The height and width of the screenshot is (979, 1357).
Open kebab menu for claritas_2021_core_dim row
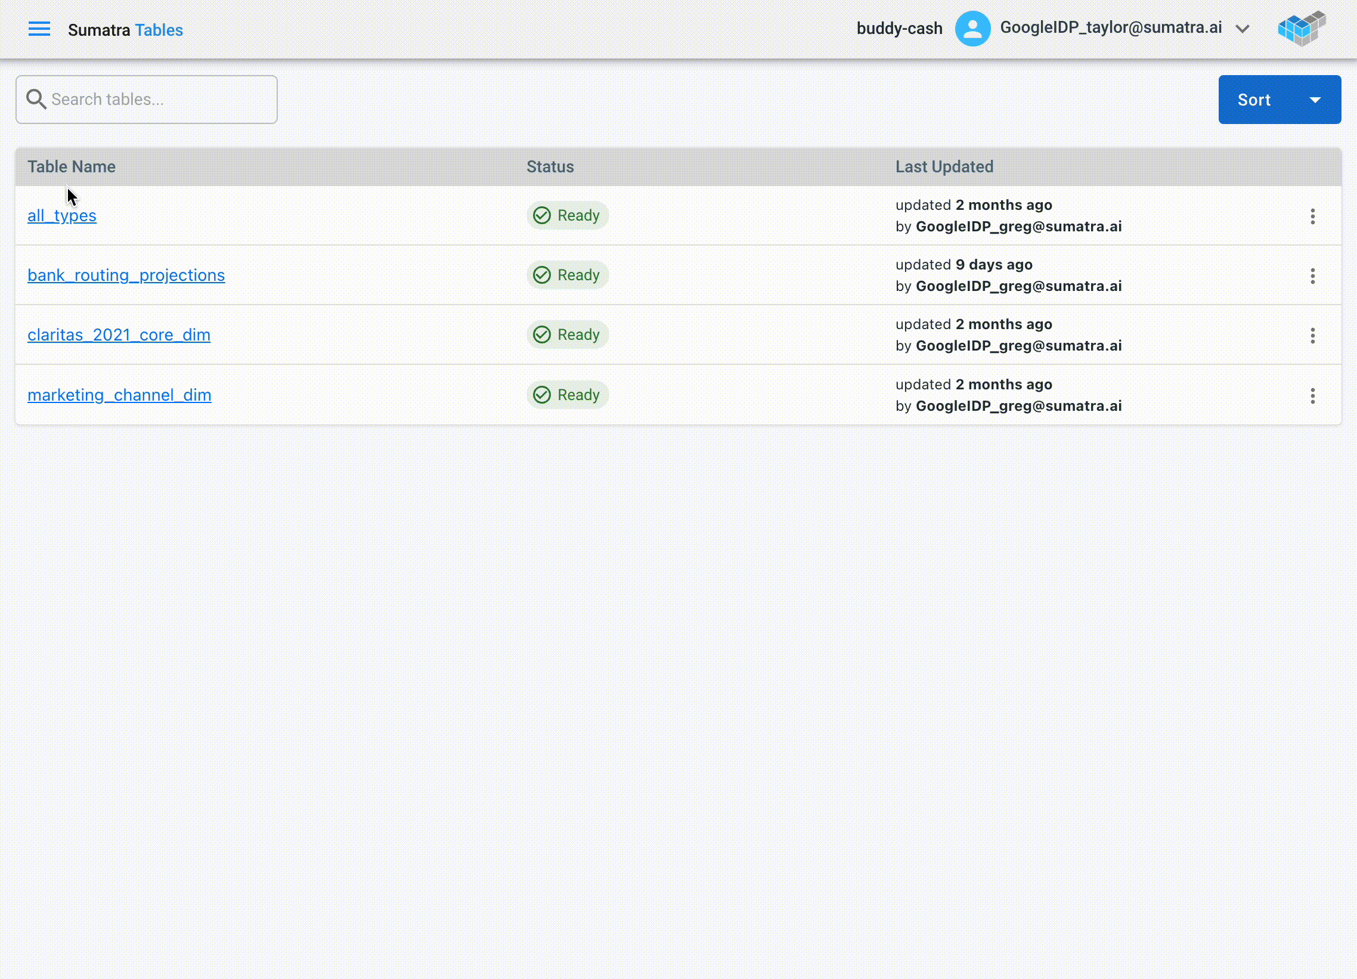tap(1312, 335)
